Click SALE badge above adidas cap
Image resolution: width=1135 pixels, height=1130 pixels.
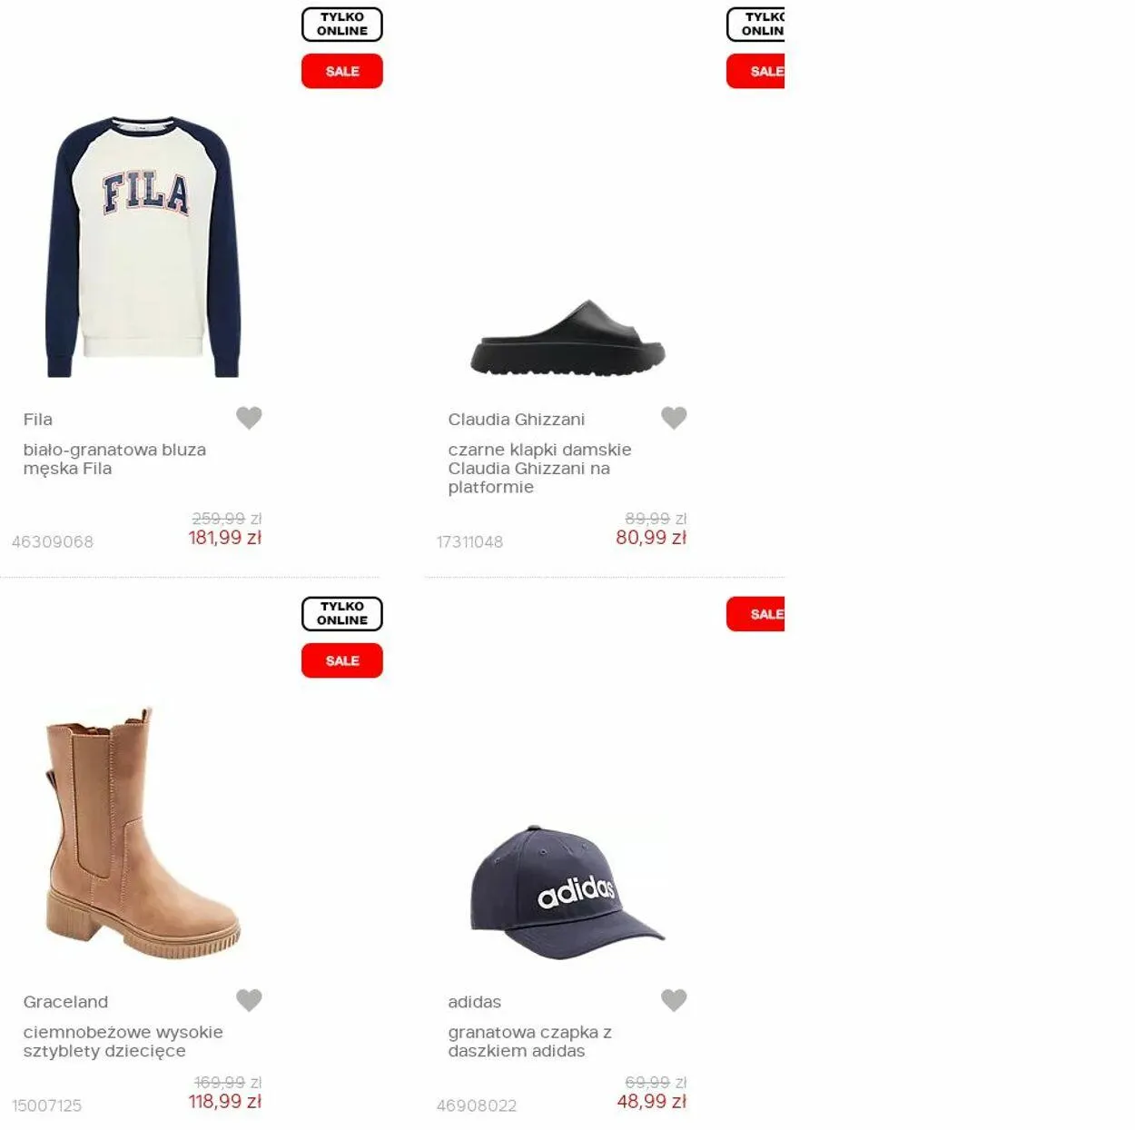(x=755, y=614)
